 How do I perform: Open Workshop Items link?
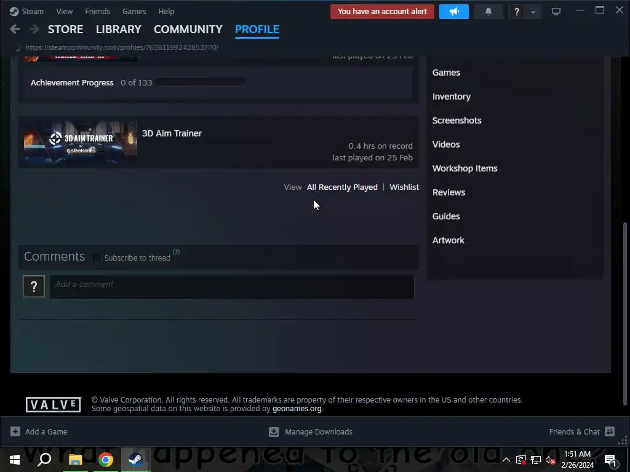[x=465, y=168]
